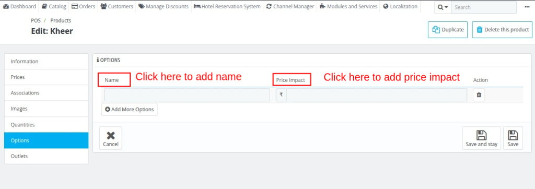Select the Options tab

pyautogui.click(x=46, y=140)
